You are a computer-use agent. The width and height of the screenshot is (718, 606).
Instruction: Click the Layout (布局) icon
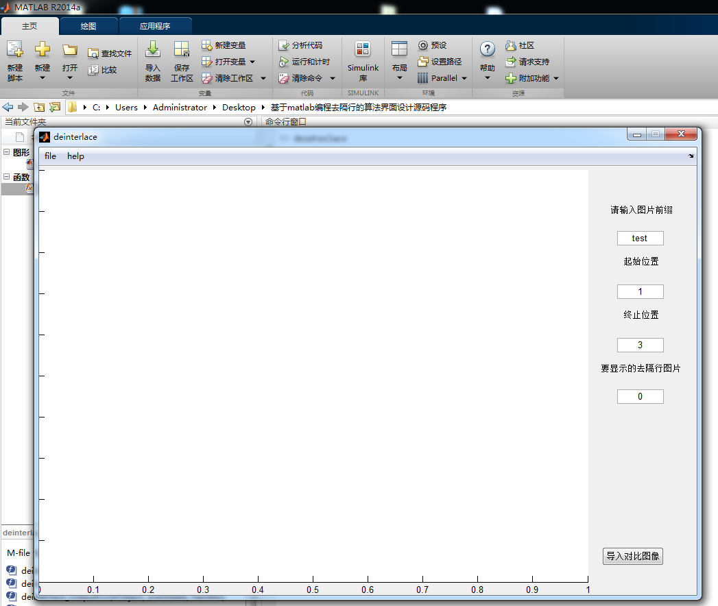[399, 49]
